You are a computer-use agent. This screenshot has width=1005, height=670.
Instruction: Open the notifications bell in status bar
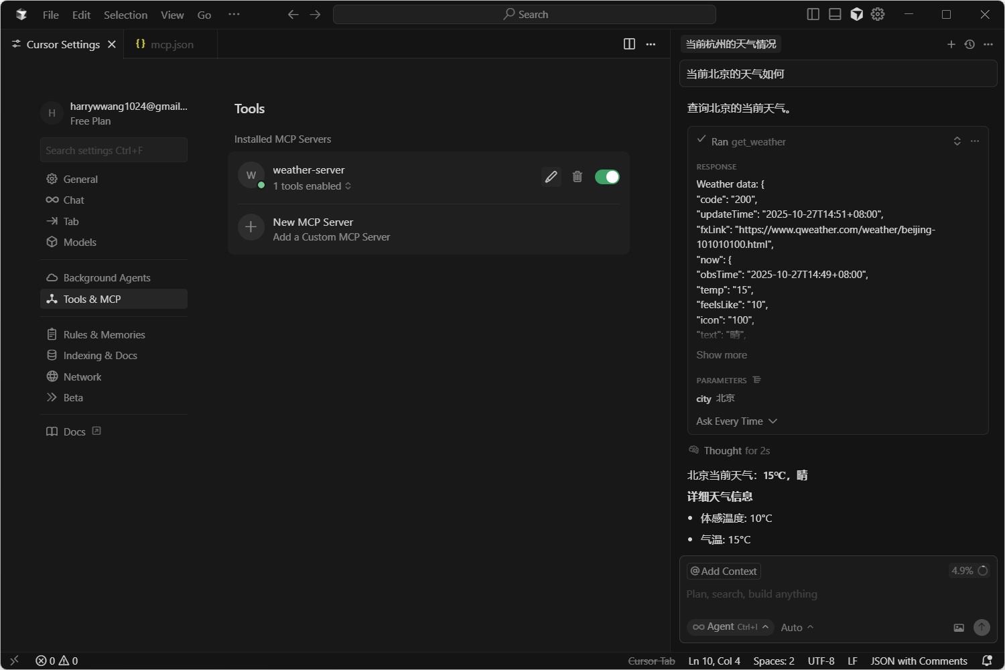pyautogui.click(x=987, y=661)
